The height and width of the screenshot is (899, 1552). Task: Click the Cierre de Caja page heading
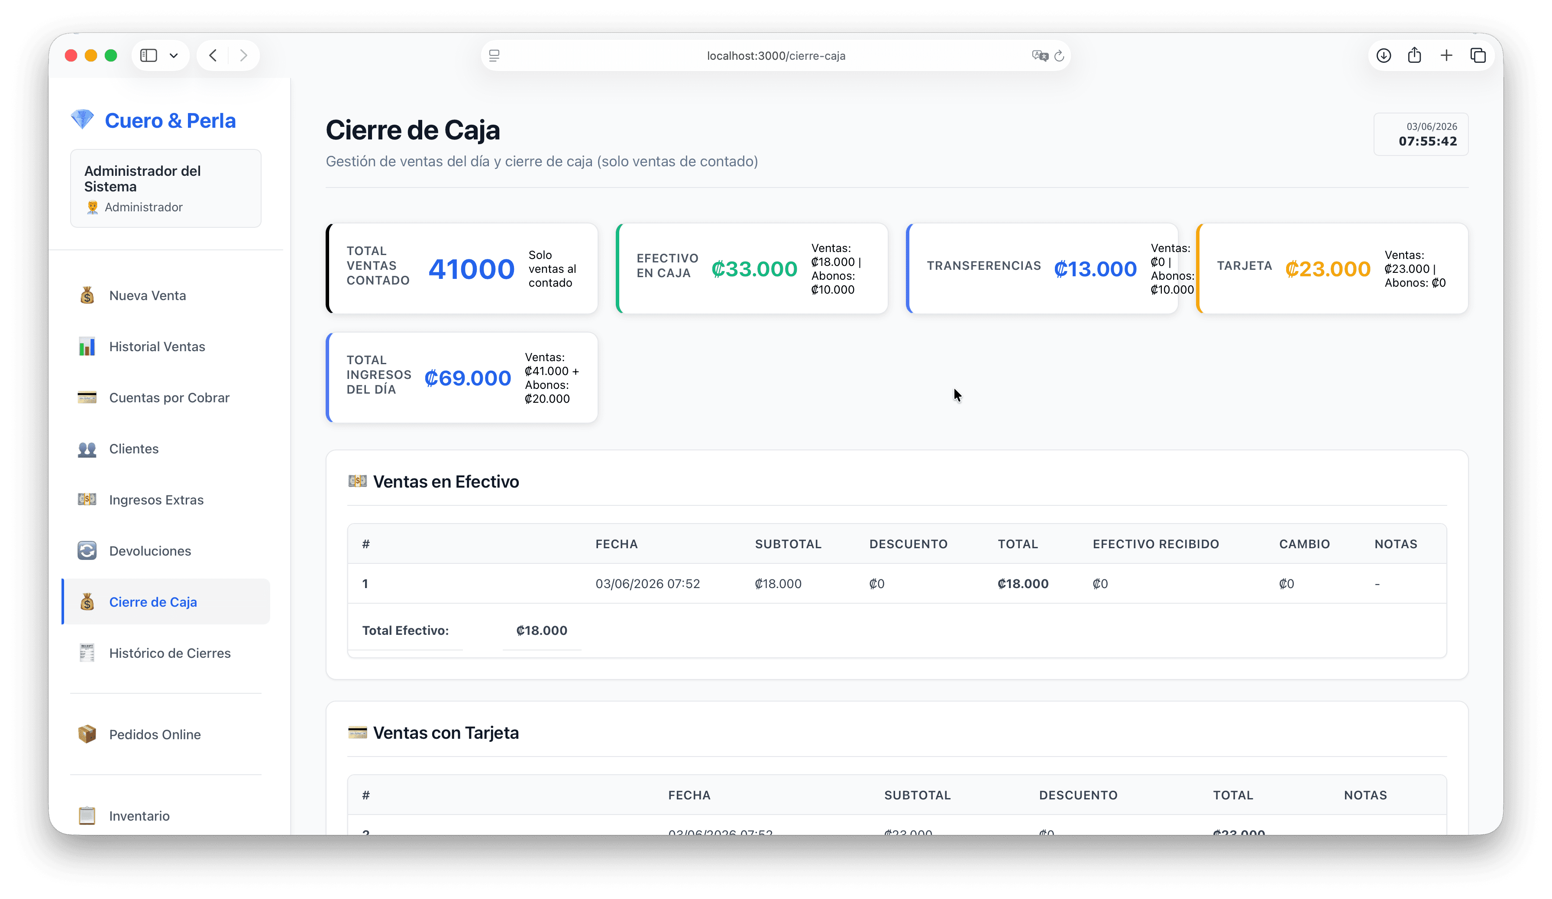(x=413, y=130)
